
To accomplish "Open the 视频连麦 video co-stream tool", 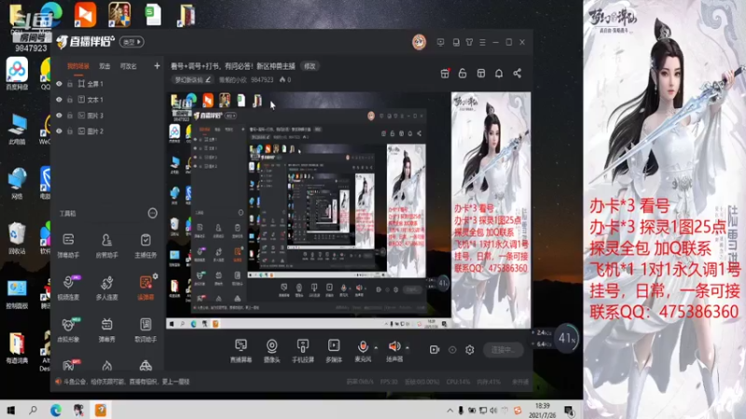I will click(x=68, y=288).
